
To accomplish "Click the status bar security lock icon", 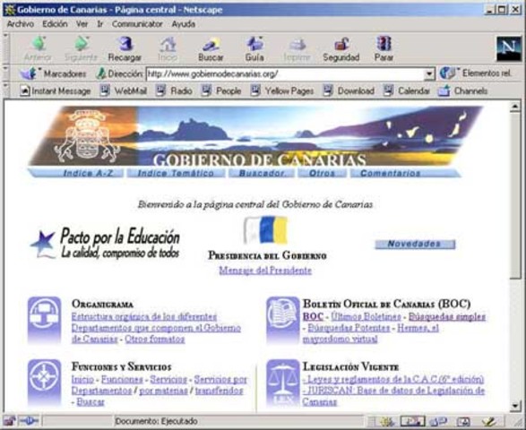I will [9, 421].
